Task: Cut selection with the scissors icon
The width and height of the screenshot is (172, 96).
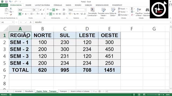Action: coord(11,9)
